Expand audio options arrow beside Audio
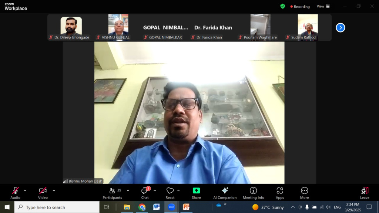 [x=25, y=191]
